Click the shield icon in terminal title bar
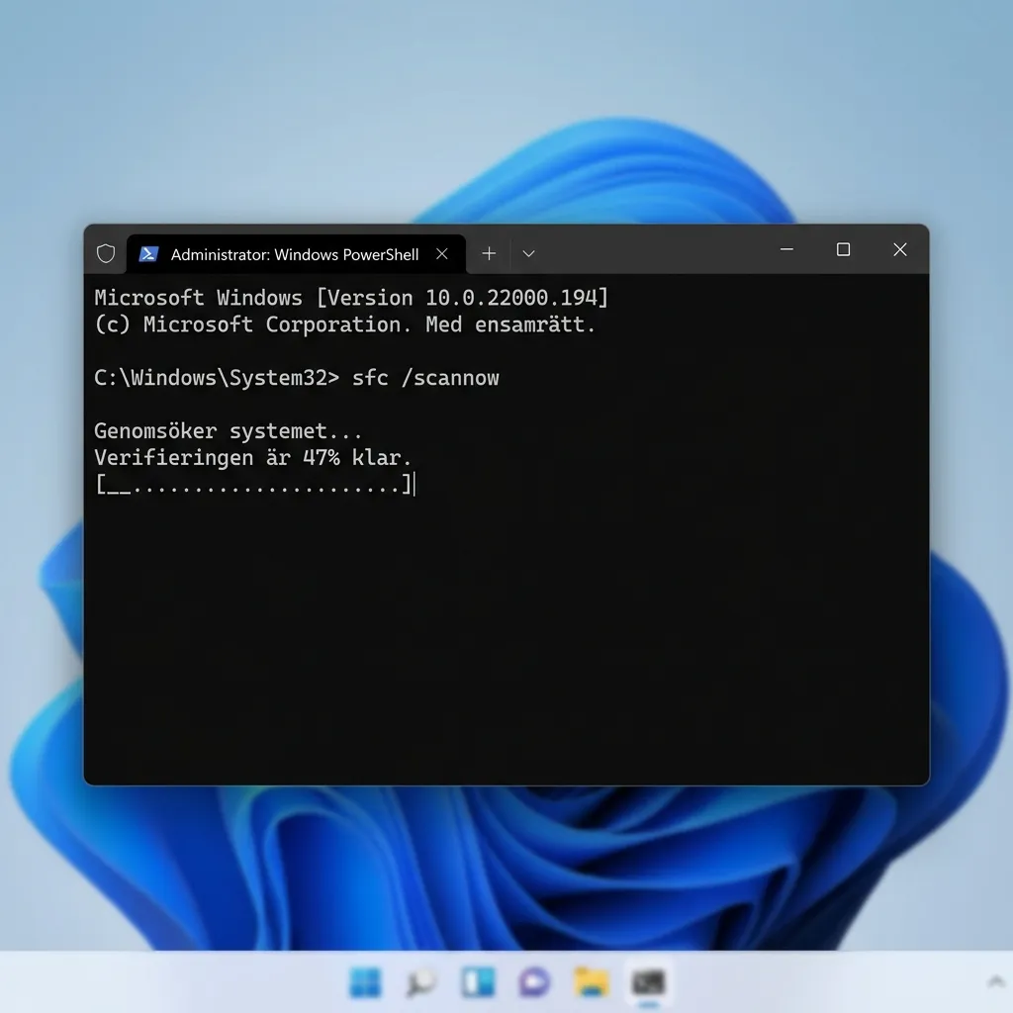 point(106,254)
